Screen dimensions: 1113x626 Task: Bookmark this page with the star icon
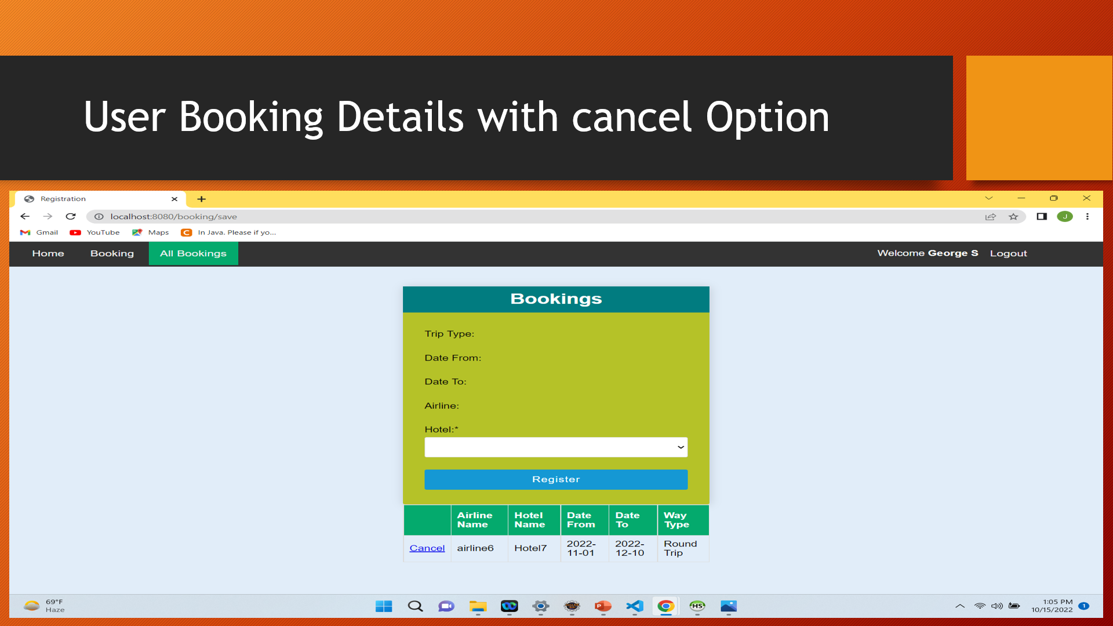coord(1013,217)
